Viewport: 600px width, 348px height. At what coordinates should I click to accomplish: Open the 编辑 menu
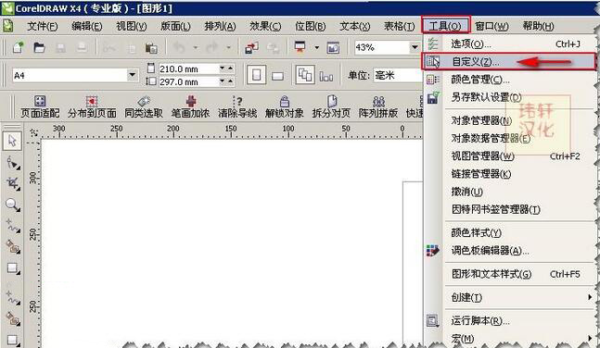87,26
